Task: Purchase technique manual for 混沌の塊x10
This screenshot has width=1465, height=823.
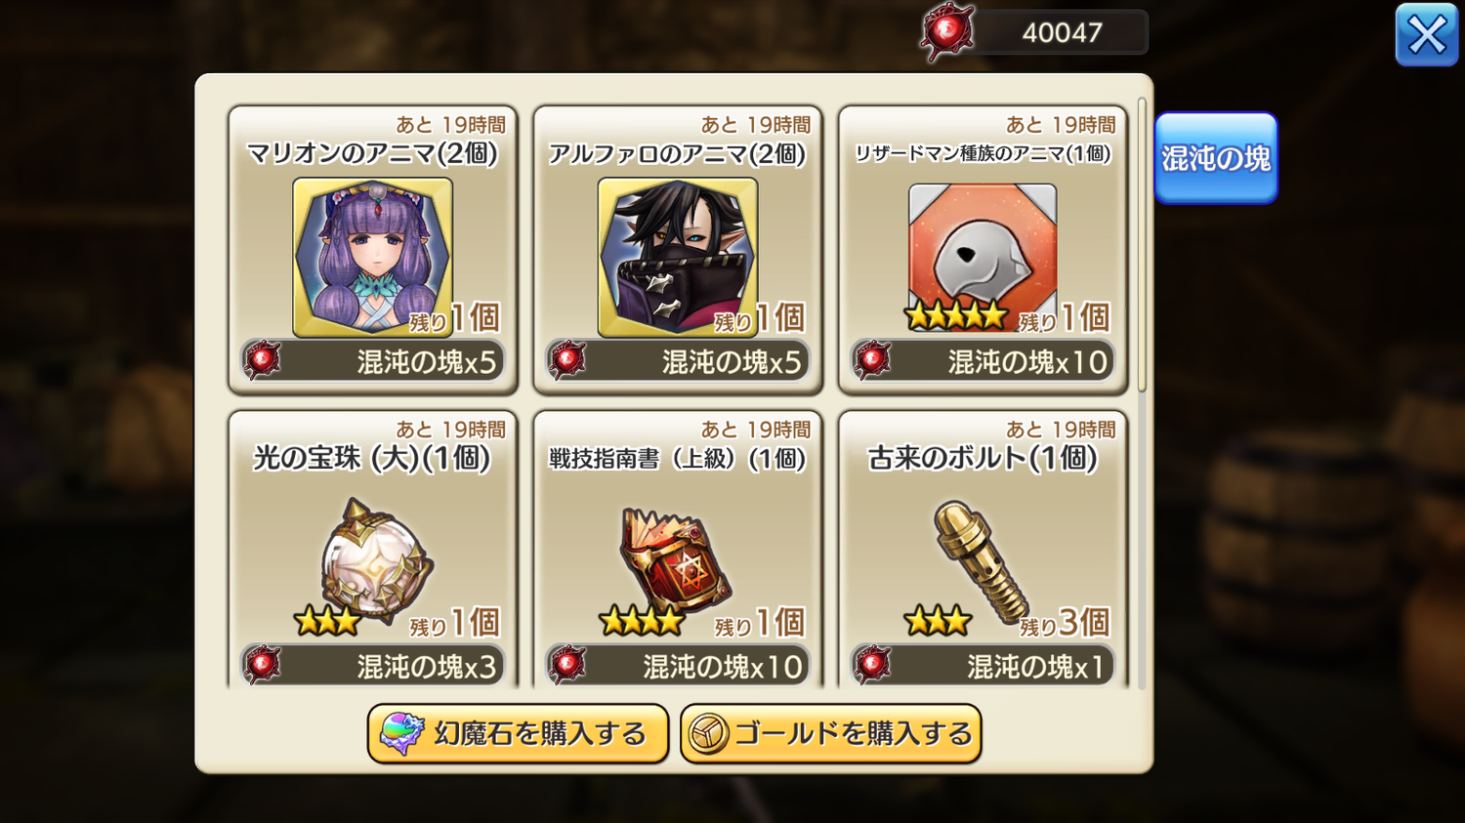Action: pyautogui.click(x=677, y=666)
